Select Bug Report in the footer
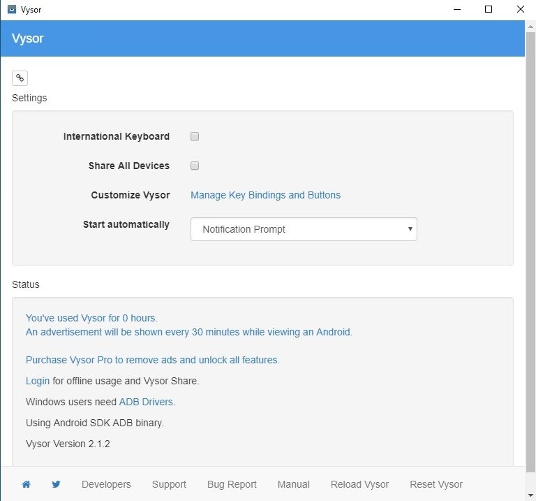Screen dimensions: 536x501 232,484
